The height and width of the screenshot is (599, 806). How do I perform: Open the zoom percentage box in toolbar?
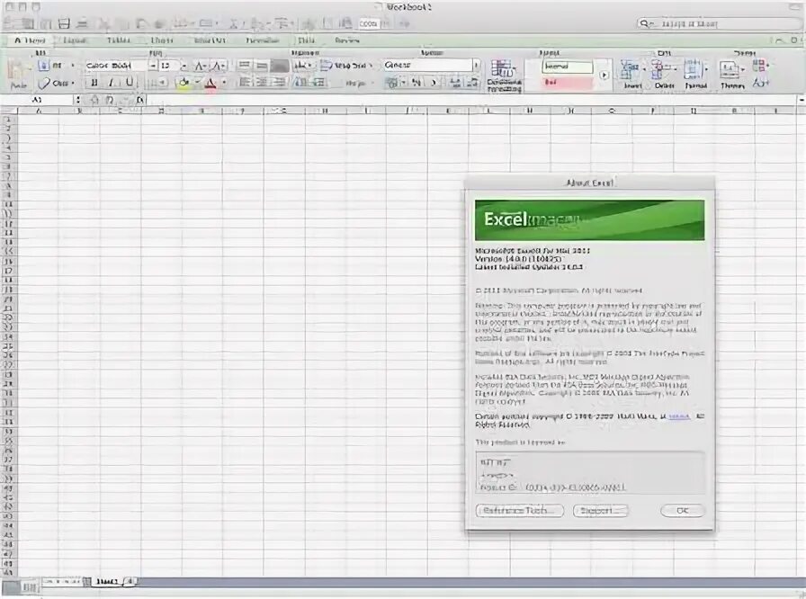point(368,23)
